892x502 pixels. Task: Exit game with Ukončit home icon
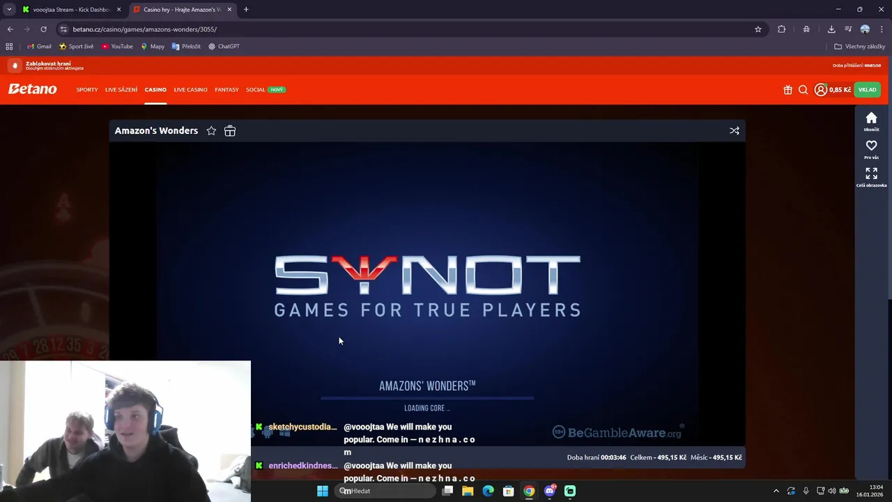tap(871, 121)
